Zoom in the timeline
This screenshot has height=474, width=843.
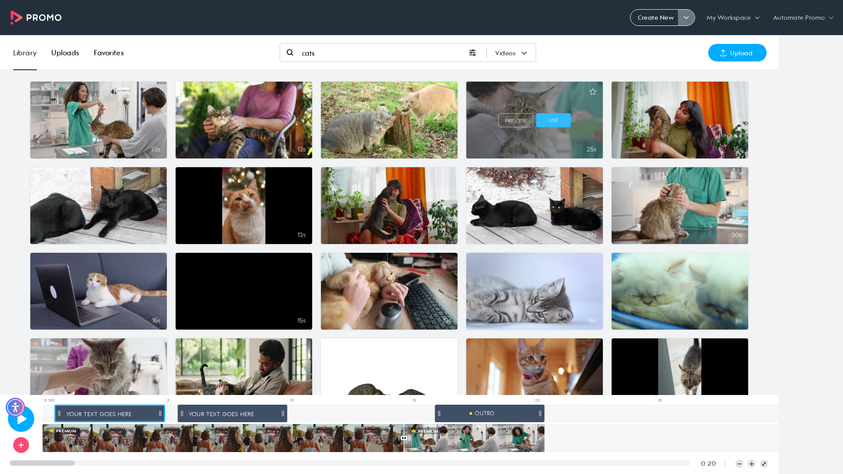click(x=752, y=464)
